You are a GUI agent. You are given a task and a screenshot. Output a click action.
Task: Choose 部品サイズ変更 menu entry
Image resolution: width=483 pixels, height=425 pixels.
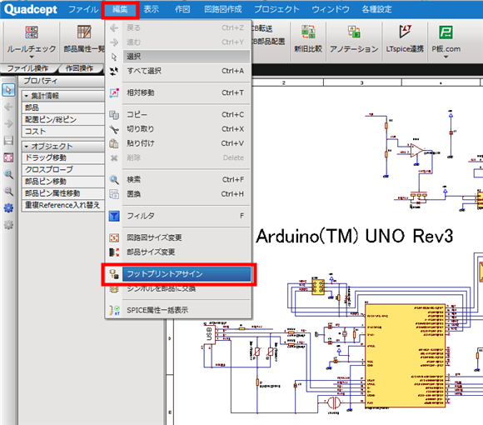tap(187, 252)
